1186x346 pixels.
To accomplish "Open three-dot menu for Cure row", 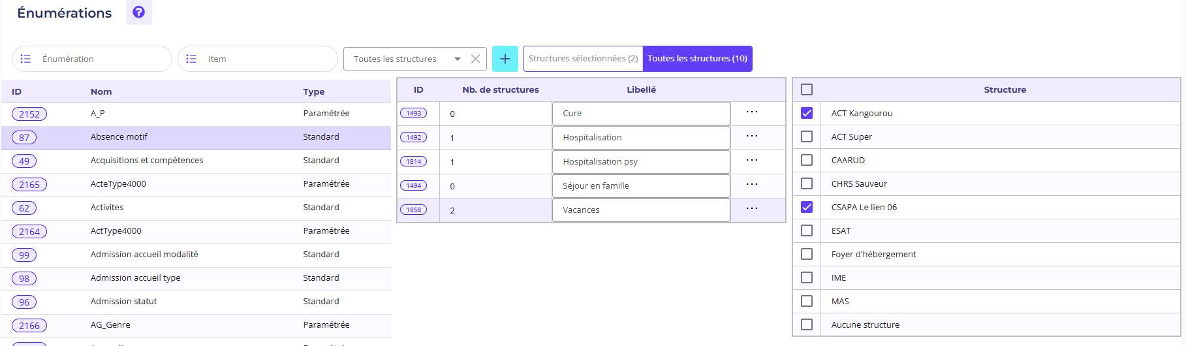I will 752,112.
